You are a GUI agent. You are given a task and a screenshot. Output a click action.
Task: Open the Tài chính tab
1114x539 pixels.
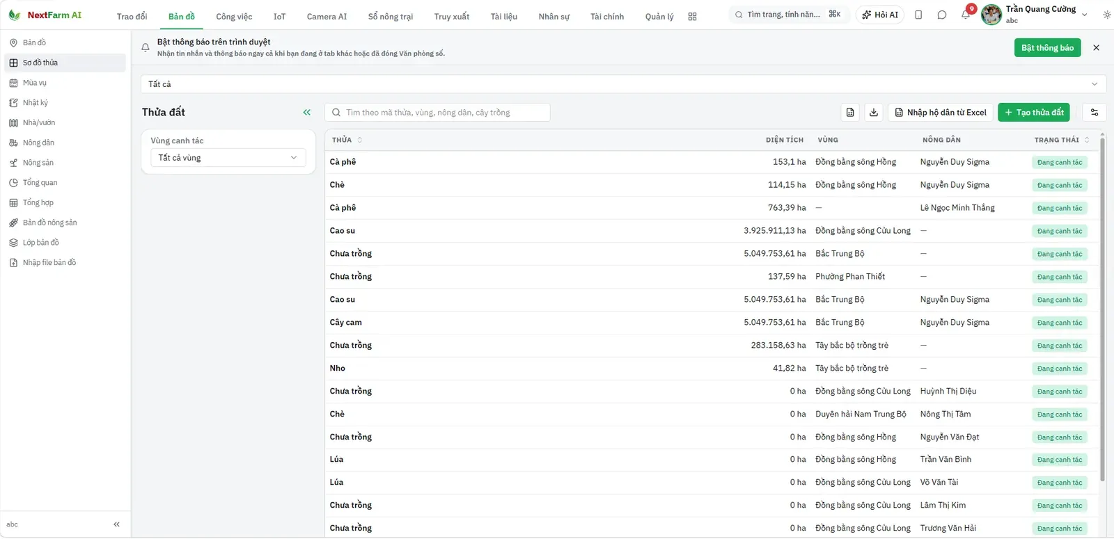click(x=607, y=17)
